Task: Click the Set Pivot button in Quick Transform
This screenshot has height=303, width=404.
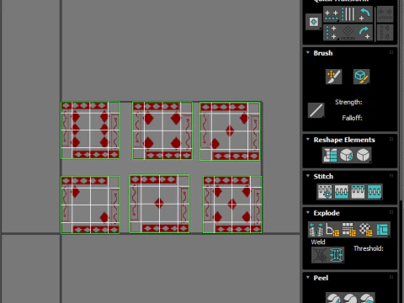Action: click(x=313, y=22)
